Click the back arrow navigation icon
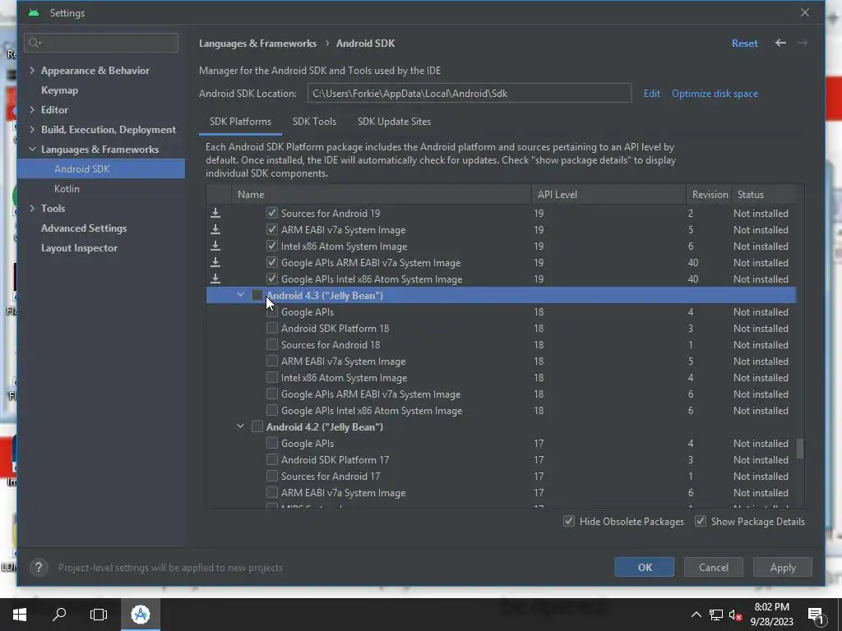Image resolution: width=842 pixels, height=631 pixels. (x=780, y=43)
